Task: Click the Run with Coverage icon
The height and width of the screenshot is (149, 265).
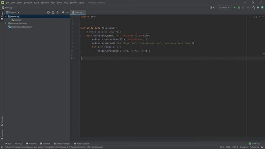Action: [243, 7]
